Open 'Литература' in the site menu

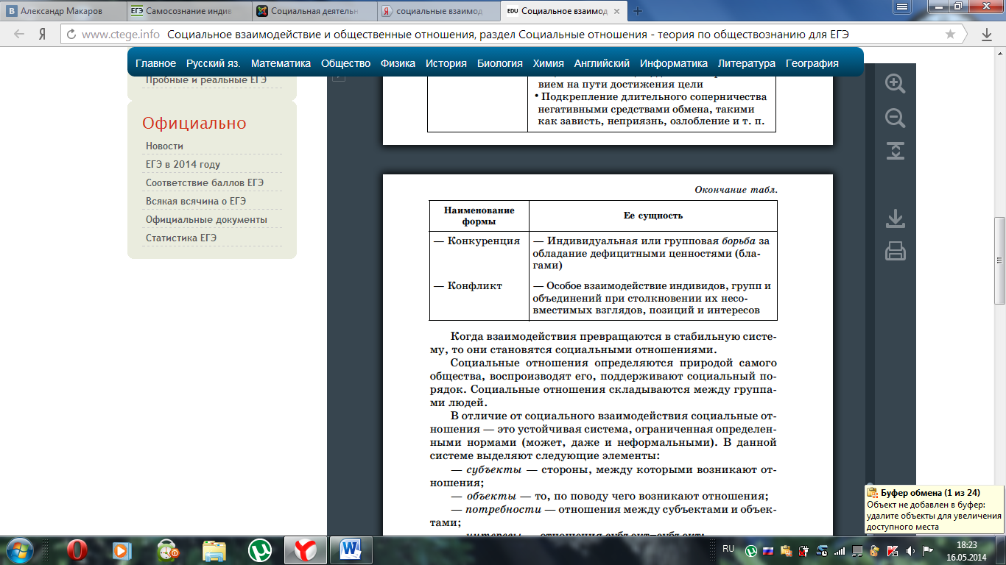(x=747, y=63)
